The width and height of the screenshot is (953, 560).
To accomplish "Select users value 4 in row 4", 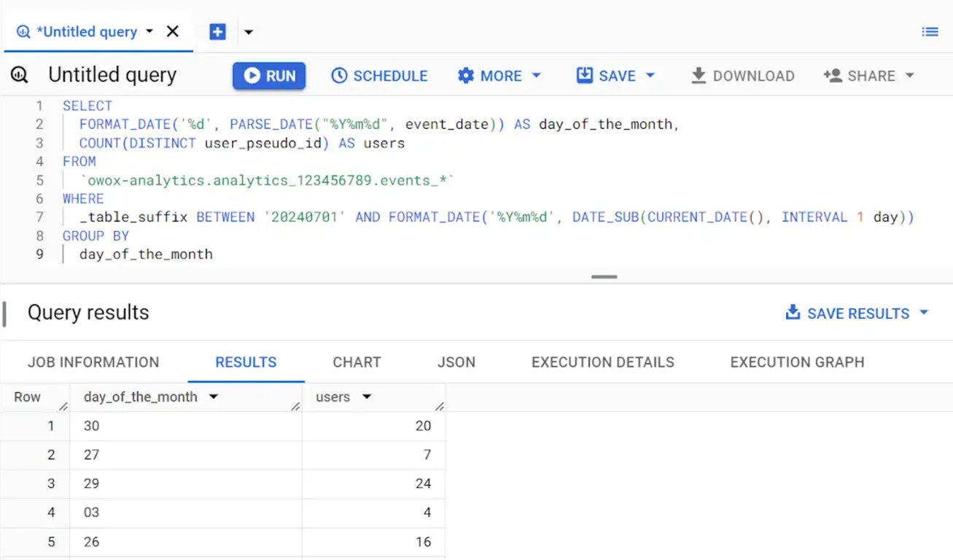I will click(x=427, y=513).
